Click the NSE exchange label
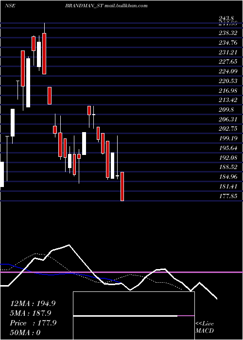Viewport: 243px width, 340px height. tap(10, 6)
